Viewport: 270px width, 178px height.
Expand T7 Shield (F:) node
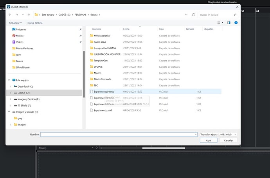[x=11, y=106]
